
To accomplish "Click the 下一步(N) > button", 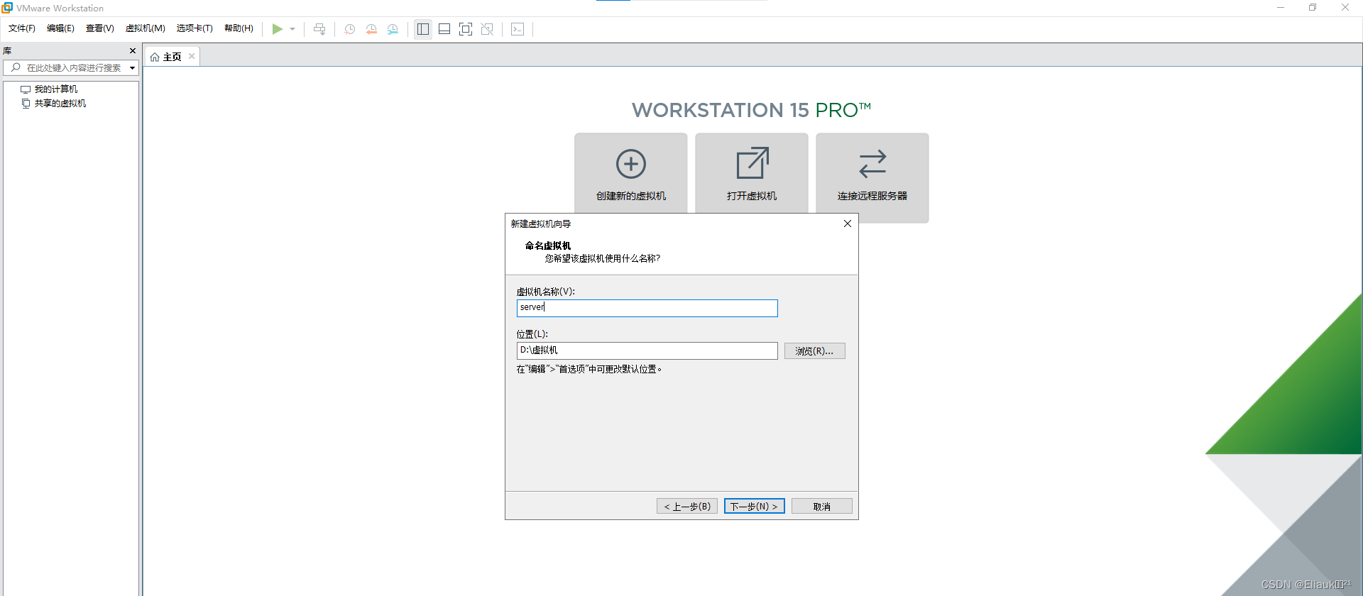I will (x=755, y=507).
